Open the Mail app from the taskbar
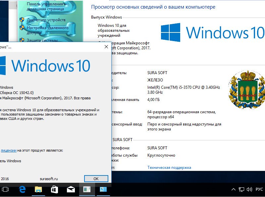This screenshot has height=197, width=265. click(x=71, y=190)
